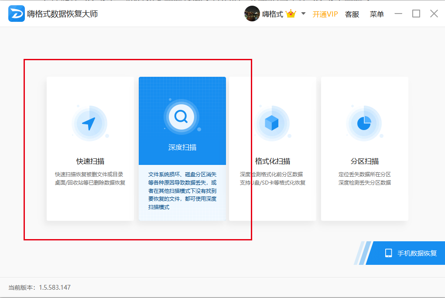Image resolution: width=445 pixels, height=298 pixels.
Task: Click the 分区扫描 title text
Action: pyautogui.click(x=364, y=161)
